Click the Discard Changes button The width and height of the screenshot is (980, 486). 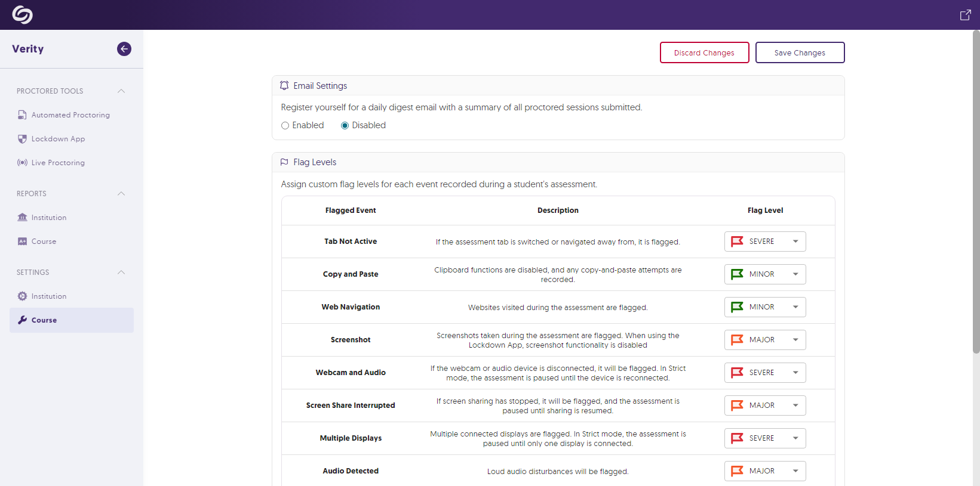pos(704,52)
